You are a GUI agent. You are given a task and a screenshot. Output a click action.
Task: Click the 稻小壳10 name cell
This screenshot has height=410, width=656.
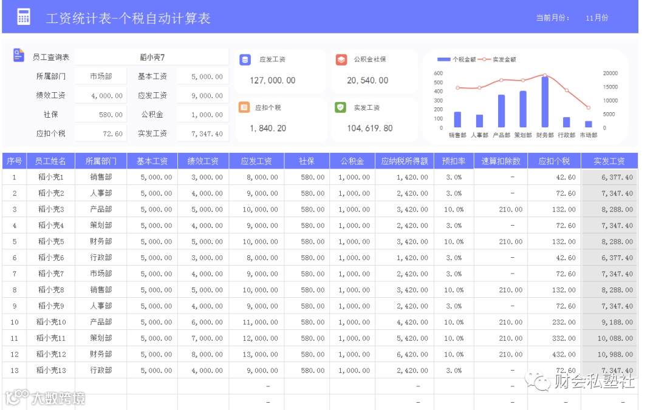click(50, 322)
